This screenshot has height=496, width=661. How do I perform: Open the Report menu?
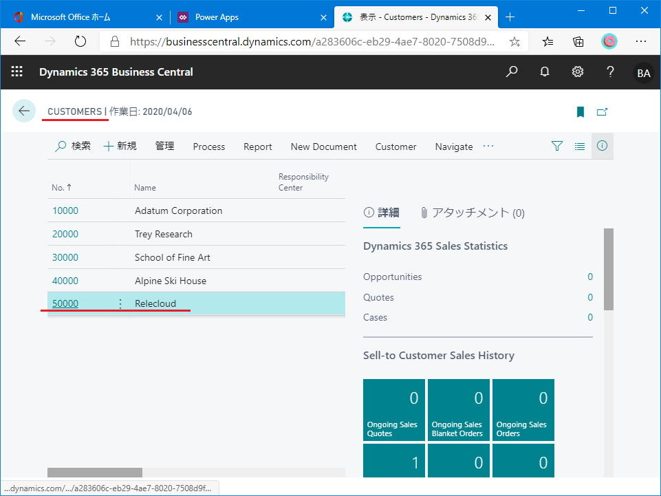[x=257, y=147]
